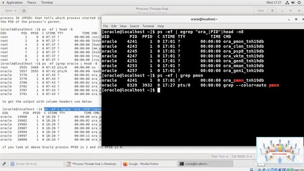Click the show desktop icon in taskbar

[x=4, y=164]
